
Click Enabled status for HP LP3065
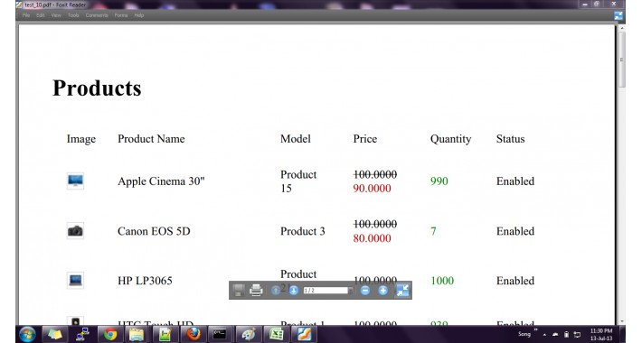click(x=515, y=281)
